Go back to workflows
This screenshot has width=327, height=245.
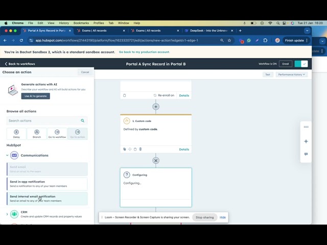tap(19, 64)
